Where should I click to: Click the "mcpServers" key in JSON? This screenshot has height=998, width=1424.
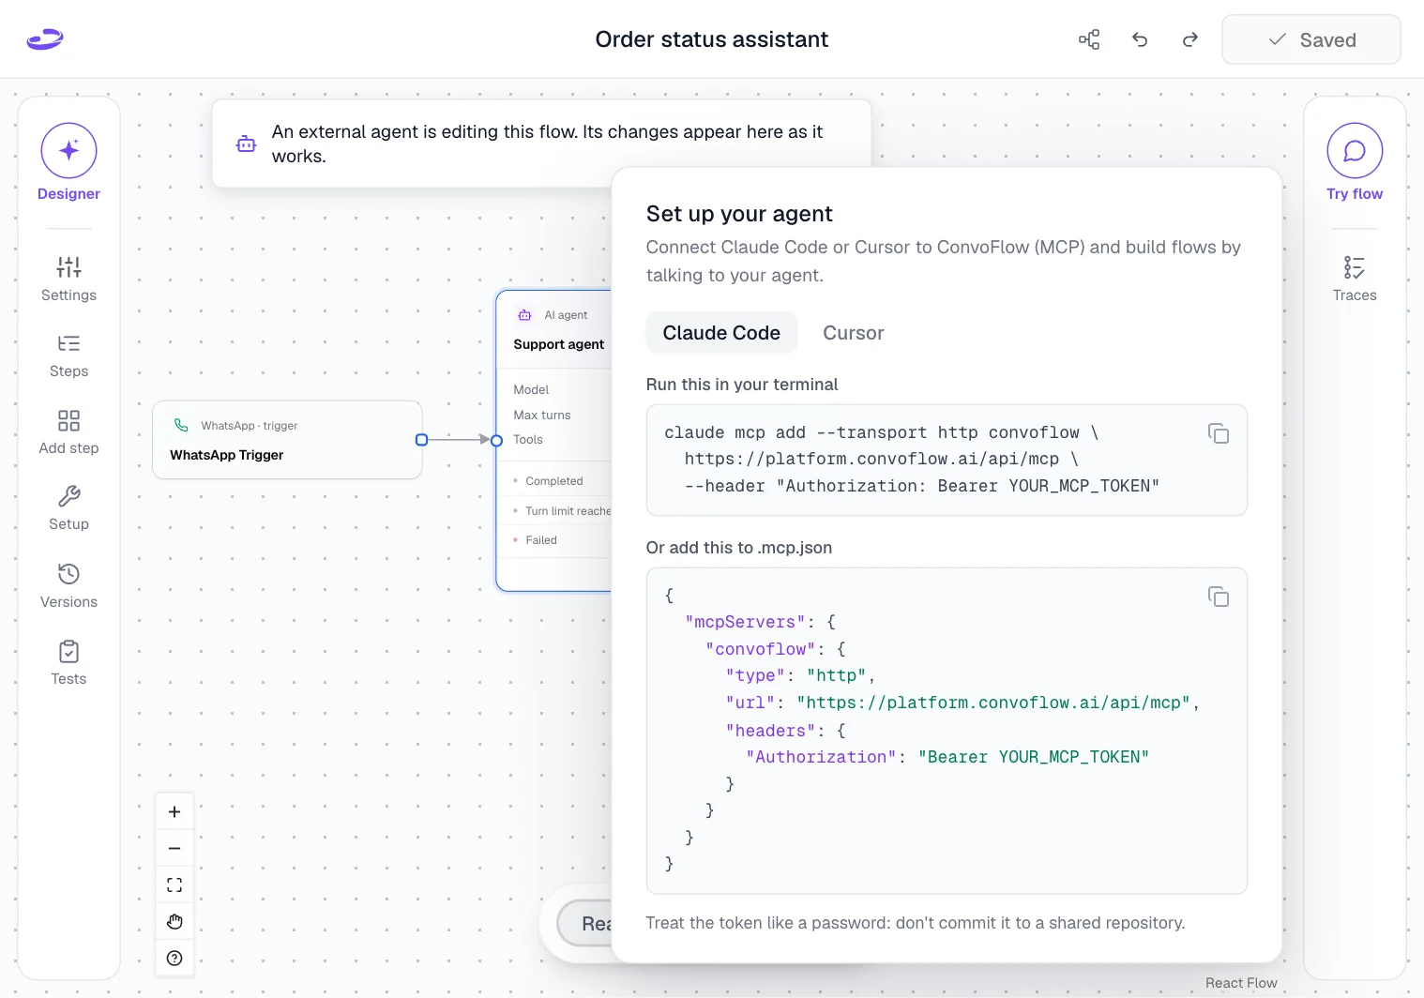(746, 622)
